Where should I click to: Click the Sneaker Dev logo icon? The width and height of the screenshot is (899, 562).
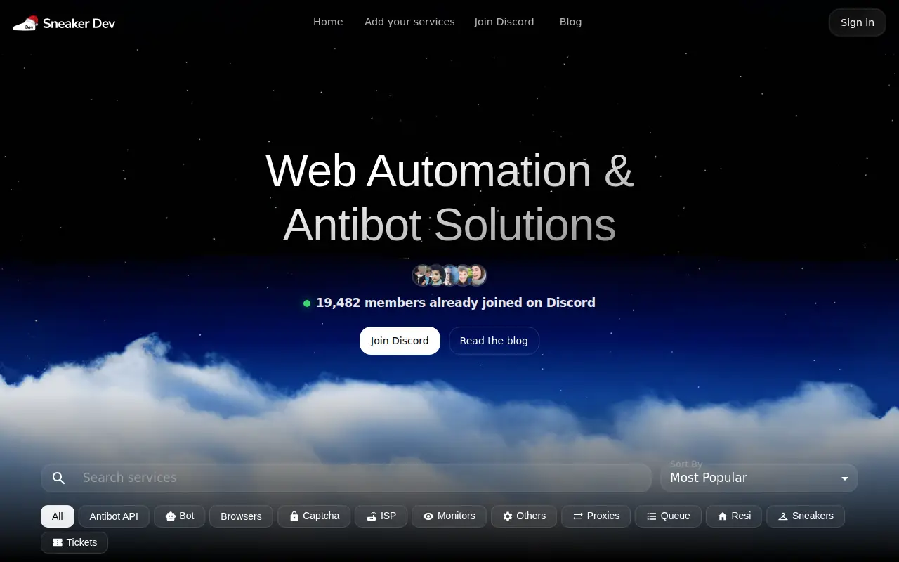[26, 23]
